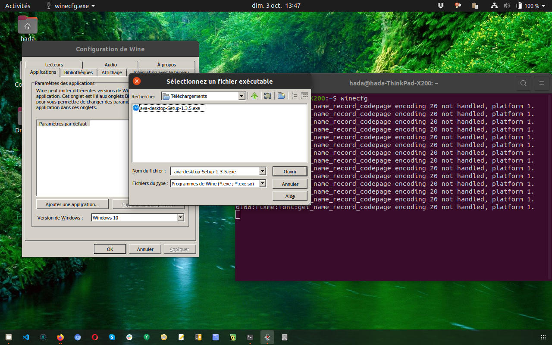Click the Wine icon in dock
552x345 pixels.
click(267, 337)
